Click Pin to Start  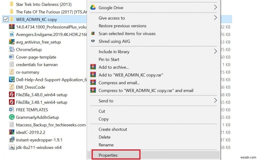[109, 59]
